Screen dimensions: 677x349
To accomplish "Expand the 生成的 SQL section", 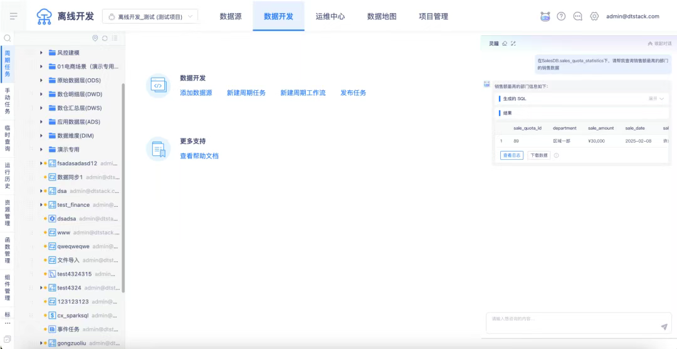I will tap(656, 99).
